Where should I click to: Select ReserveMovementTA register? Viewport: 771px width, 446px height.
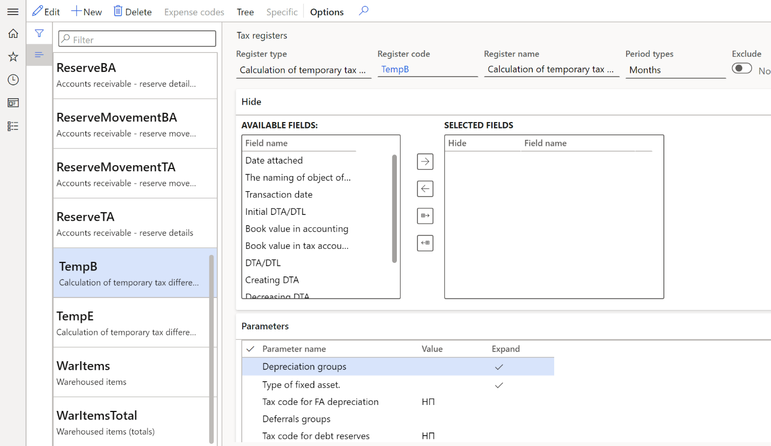(x=135, y=173)
